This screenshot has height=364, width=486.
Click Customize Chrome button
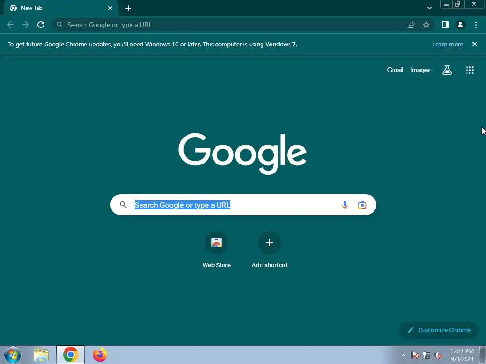point(439,330)
